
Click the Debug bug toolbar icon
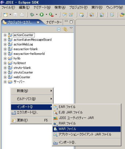(x=32, y=15)
